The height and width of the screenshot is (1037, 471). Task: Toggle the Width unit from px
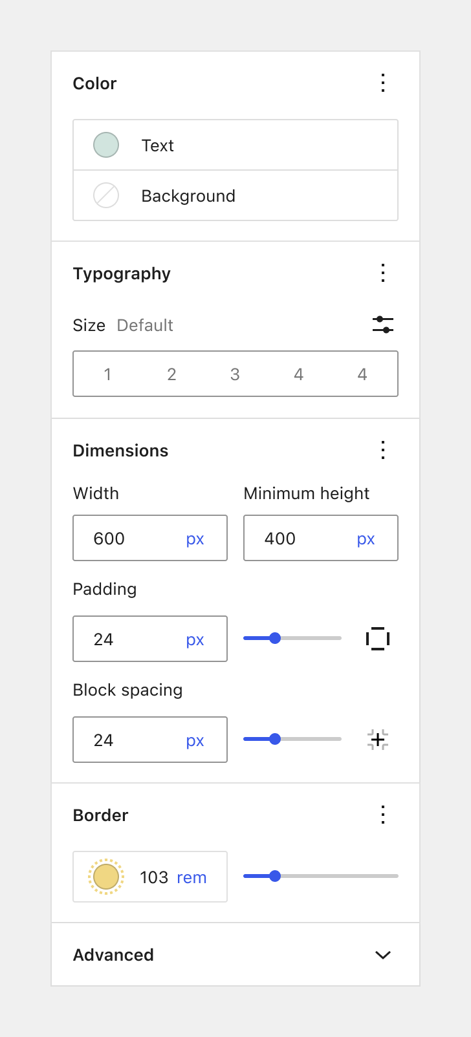click(195, 538)
